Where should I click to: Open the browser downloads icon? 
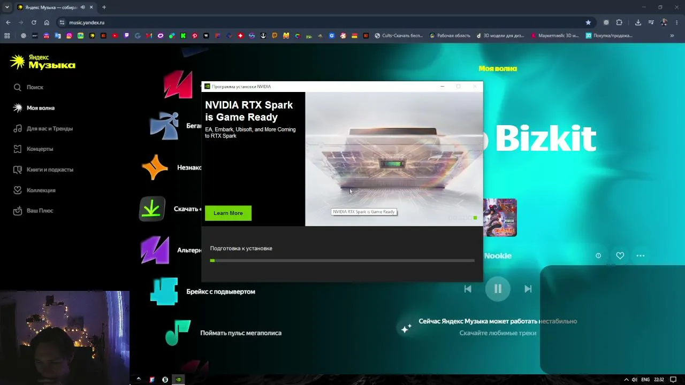pyautogui.click(x=638, y=22)
